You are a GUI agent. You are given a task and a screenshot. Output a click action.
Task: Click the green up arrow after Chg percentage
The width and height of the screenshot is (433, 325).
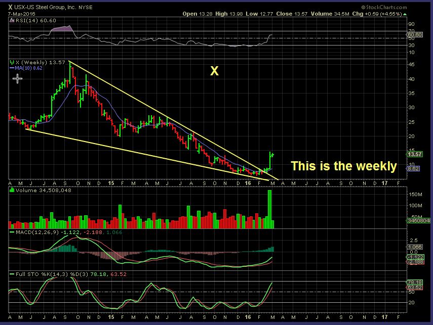[x=405, y=14]
